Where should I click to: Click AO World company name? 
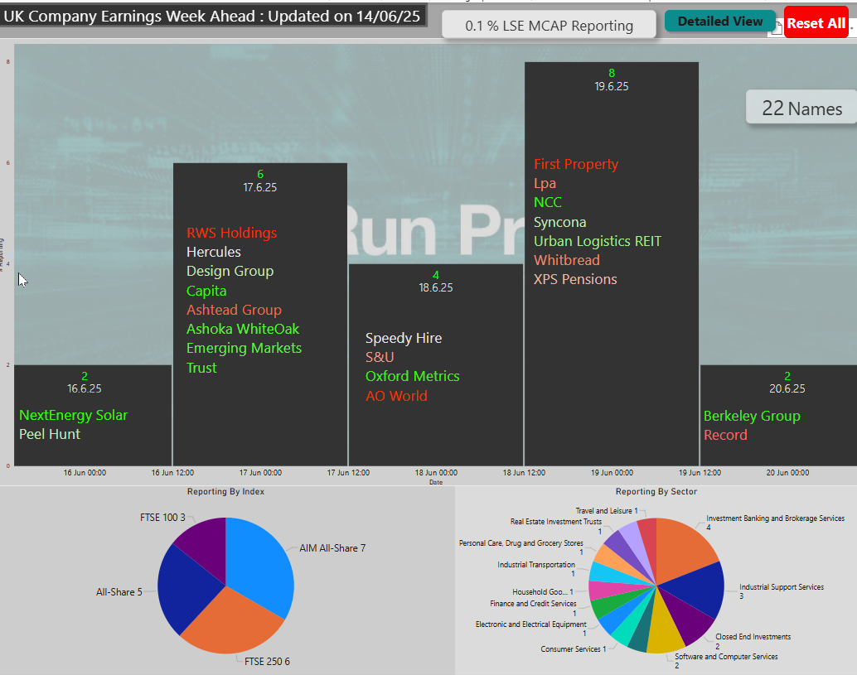pos(397,396)
